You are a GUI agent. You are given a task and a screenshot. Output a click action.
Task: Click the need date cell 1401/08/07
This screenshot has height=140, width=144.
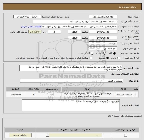[x=16, y=95]
